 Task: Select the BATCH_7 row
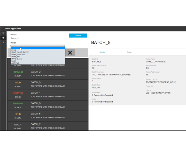(x=48, y=126)
